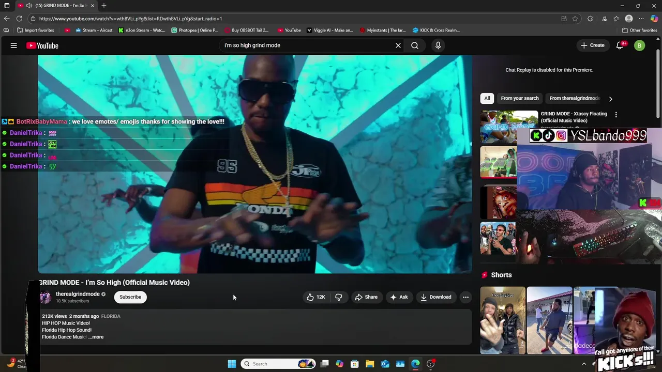Click the video player to pause

pyautogui.click(x=254, y=164)
